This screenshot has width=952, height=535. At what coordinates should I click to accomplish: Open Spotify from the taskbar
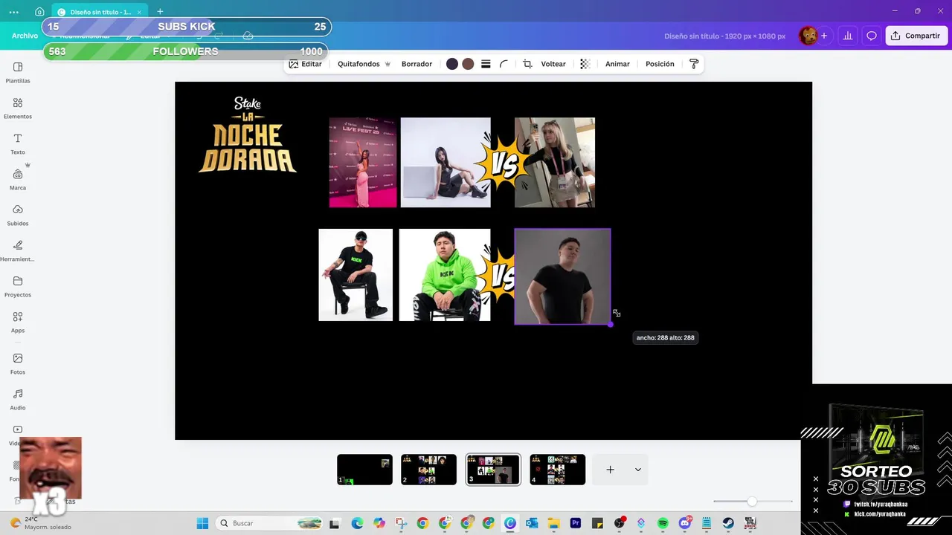pos(663,523)
